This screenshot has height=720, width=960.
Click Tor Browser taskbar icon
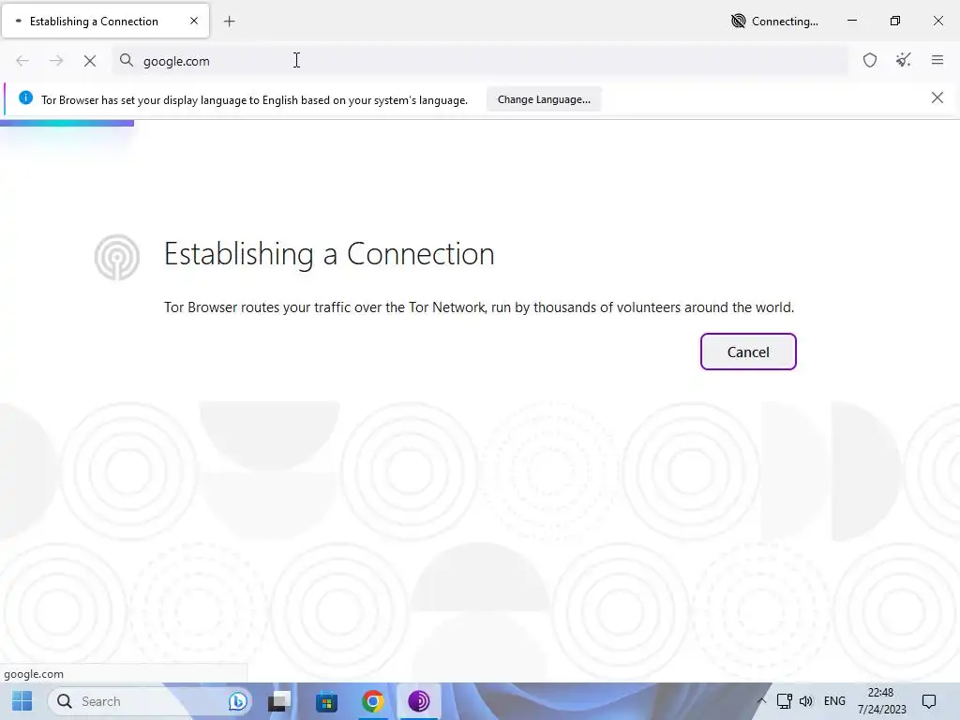(419, 701)
